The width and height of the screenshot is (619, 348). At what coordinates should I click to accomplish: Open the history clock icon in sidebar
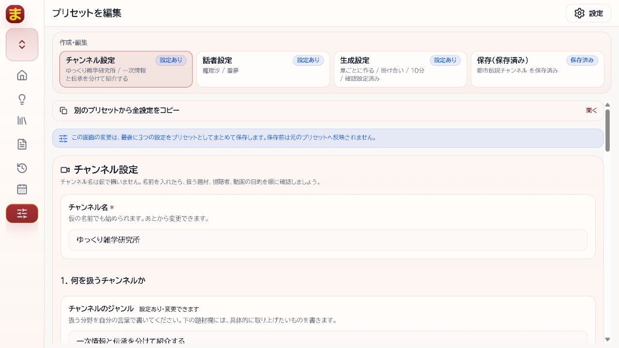point(22,168)
